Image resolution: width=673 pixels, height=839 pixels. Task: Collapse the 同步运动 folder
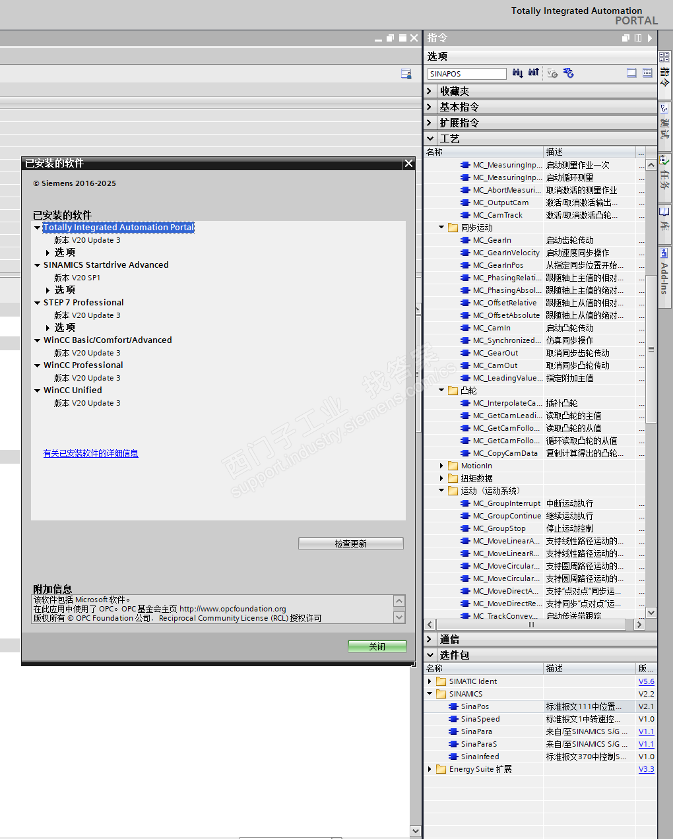click(x=441, y=228)
